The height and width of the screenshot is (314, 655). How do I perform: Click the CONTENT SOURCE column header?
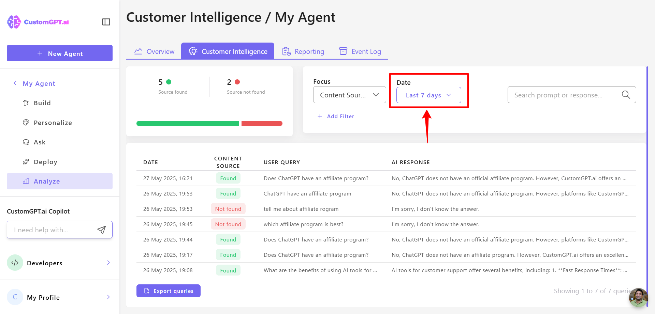point(228,162)
